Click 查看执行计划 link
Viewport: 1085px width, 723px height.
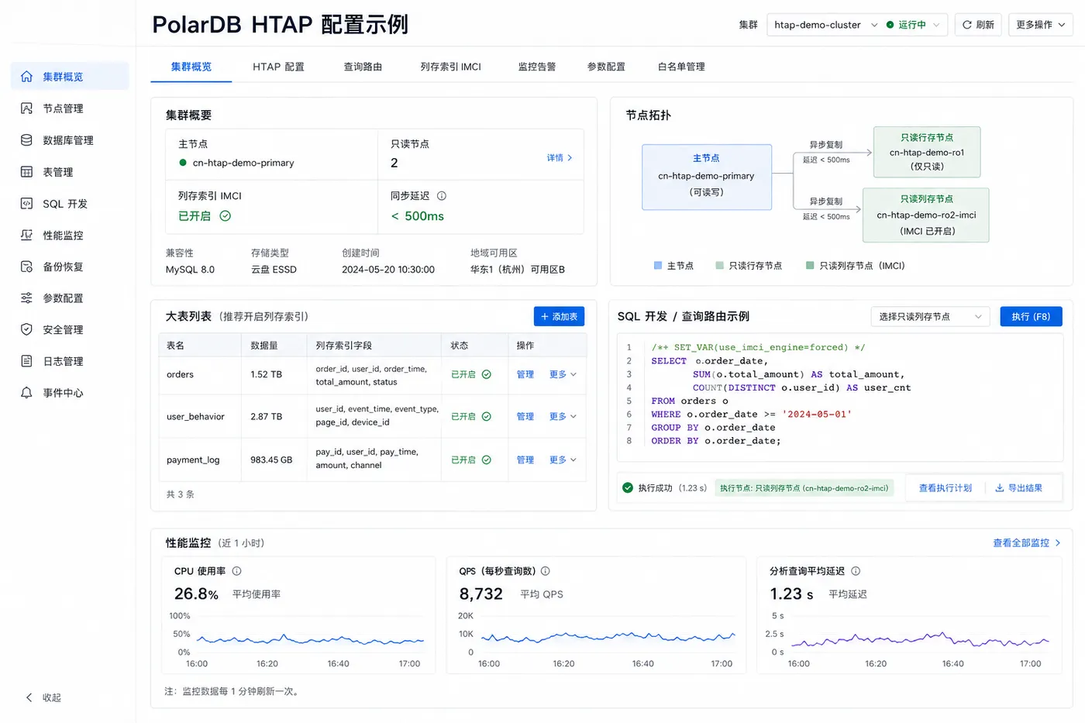click(945, 488)
